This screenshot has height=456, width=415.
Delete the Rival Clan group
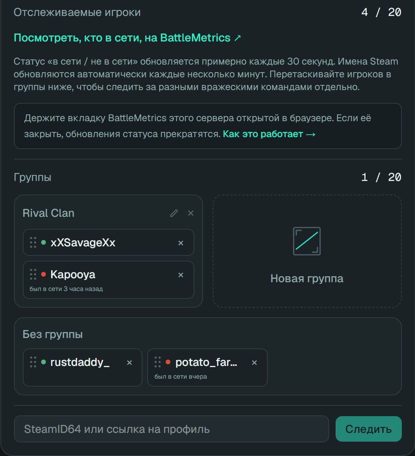point(191,213)
